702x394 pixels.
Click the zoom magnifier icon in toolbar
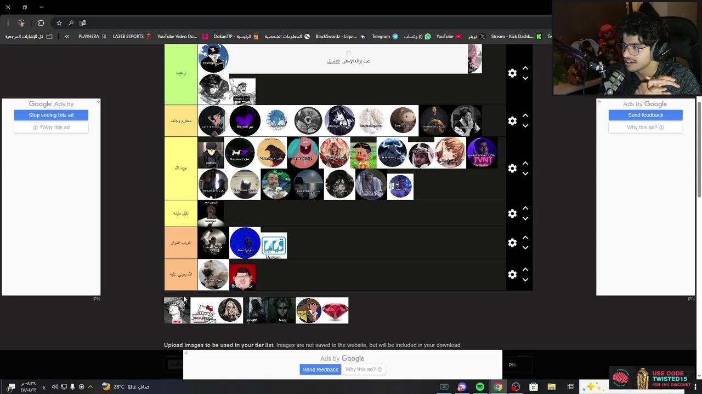[x=71, y=23]
